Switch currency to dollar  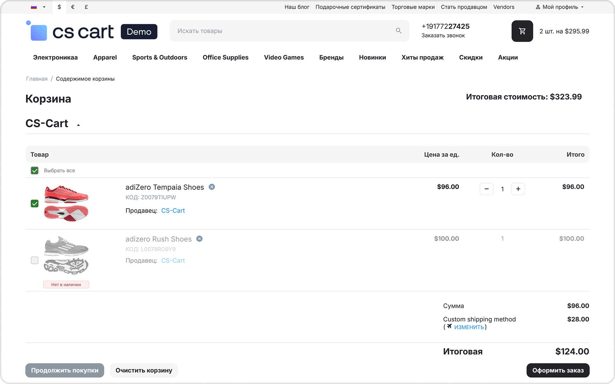(59, 7)
